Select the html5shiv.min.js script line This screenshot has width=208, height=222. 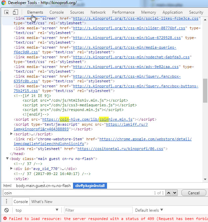tap(75, 100)
